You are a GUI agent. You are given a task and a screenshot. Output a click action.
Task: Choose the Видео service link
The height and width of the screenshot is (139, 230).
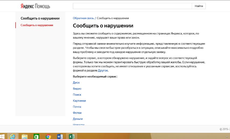[77, 89]
